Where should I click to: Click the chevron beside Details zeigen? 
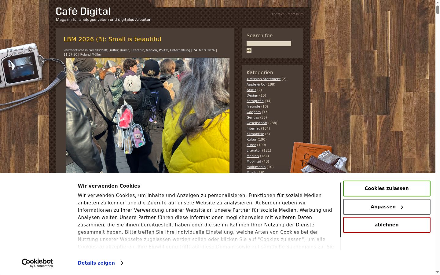tap(122, 263)
